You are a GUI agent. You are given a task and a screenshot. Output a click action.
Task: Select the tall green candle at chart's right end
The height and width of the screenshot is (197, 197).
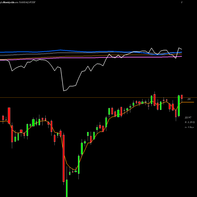[x=179, y=106]
